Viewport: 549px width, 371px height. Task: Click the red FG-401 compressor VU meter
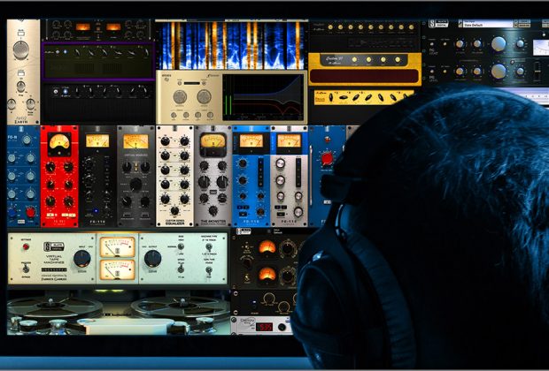tap(59, 141)
